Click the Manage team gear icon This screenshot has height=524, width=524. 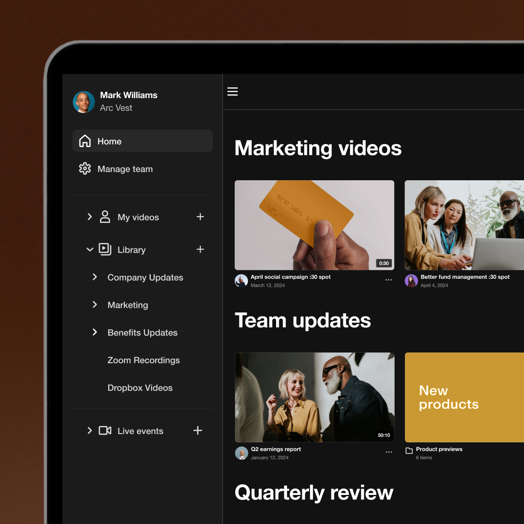pos(85,168)
